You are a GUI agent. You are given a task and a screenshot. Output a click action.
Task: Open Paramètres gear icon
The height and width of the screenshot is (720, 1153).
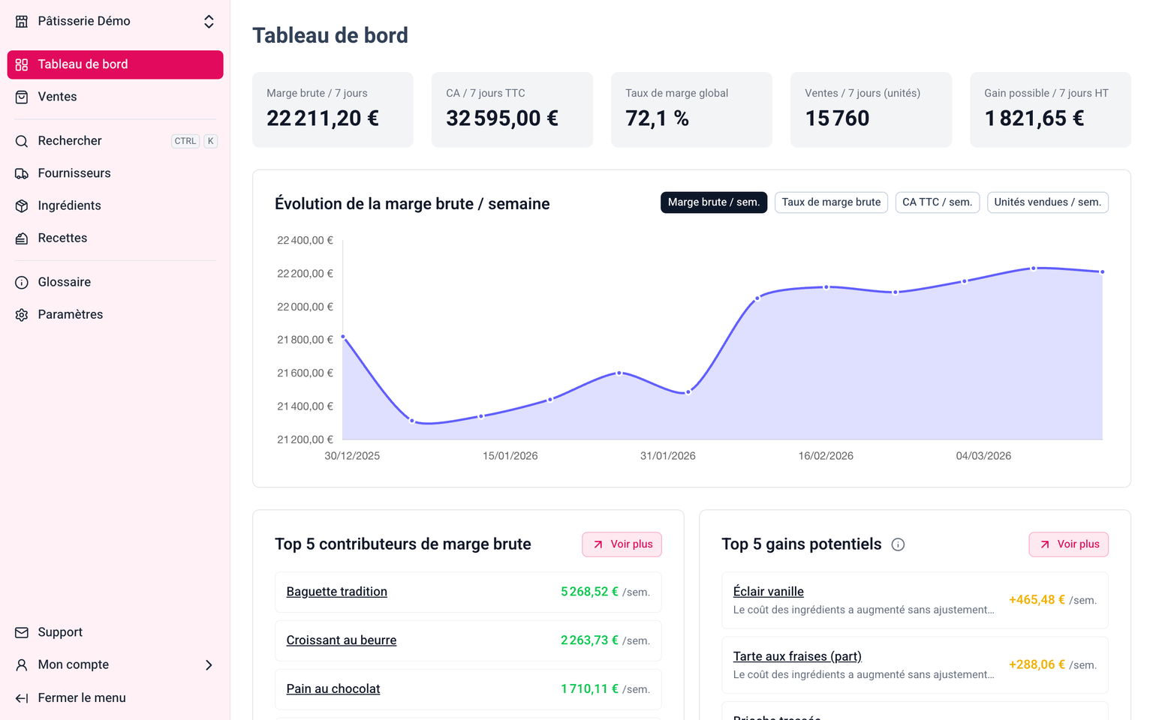22,315
